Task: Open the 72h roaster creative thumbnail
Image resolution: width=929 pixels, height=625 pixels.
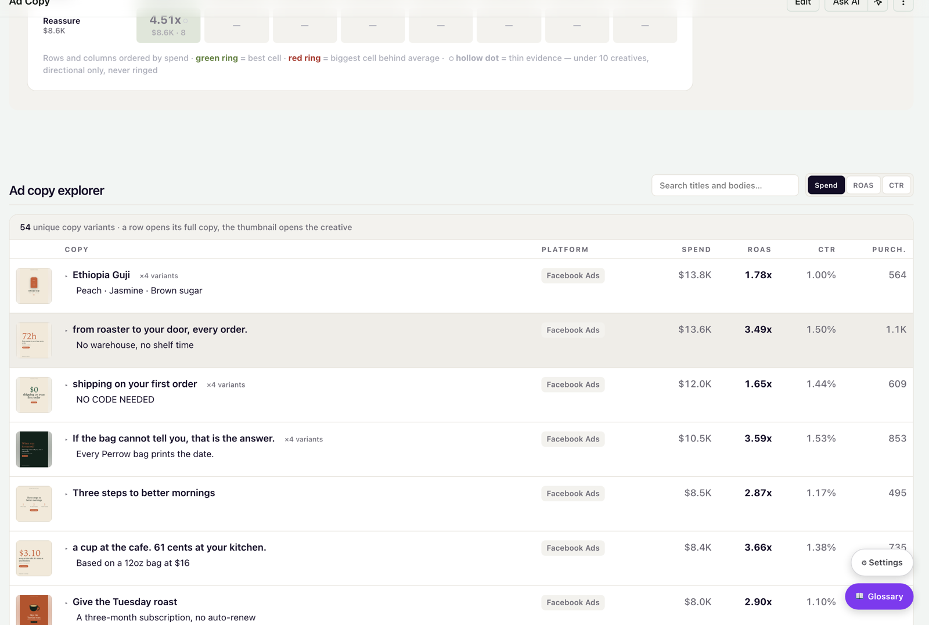Action: tap(34, 340)
